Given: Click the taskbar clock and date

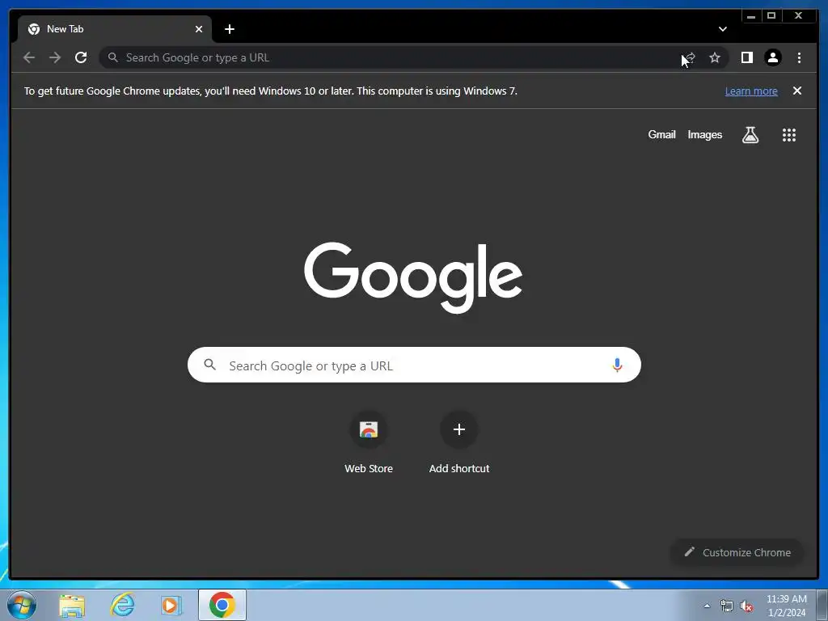Looking at the screenshot, I should 786,606.
